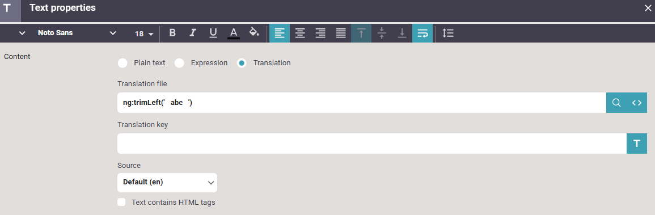Center align the text

pyautogui.click(x=300, y=33)
